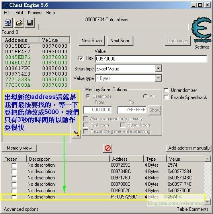Check the Fast scan option
Image resolution: width=213 pixels, height=214 pixels.
pos(86,125)
